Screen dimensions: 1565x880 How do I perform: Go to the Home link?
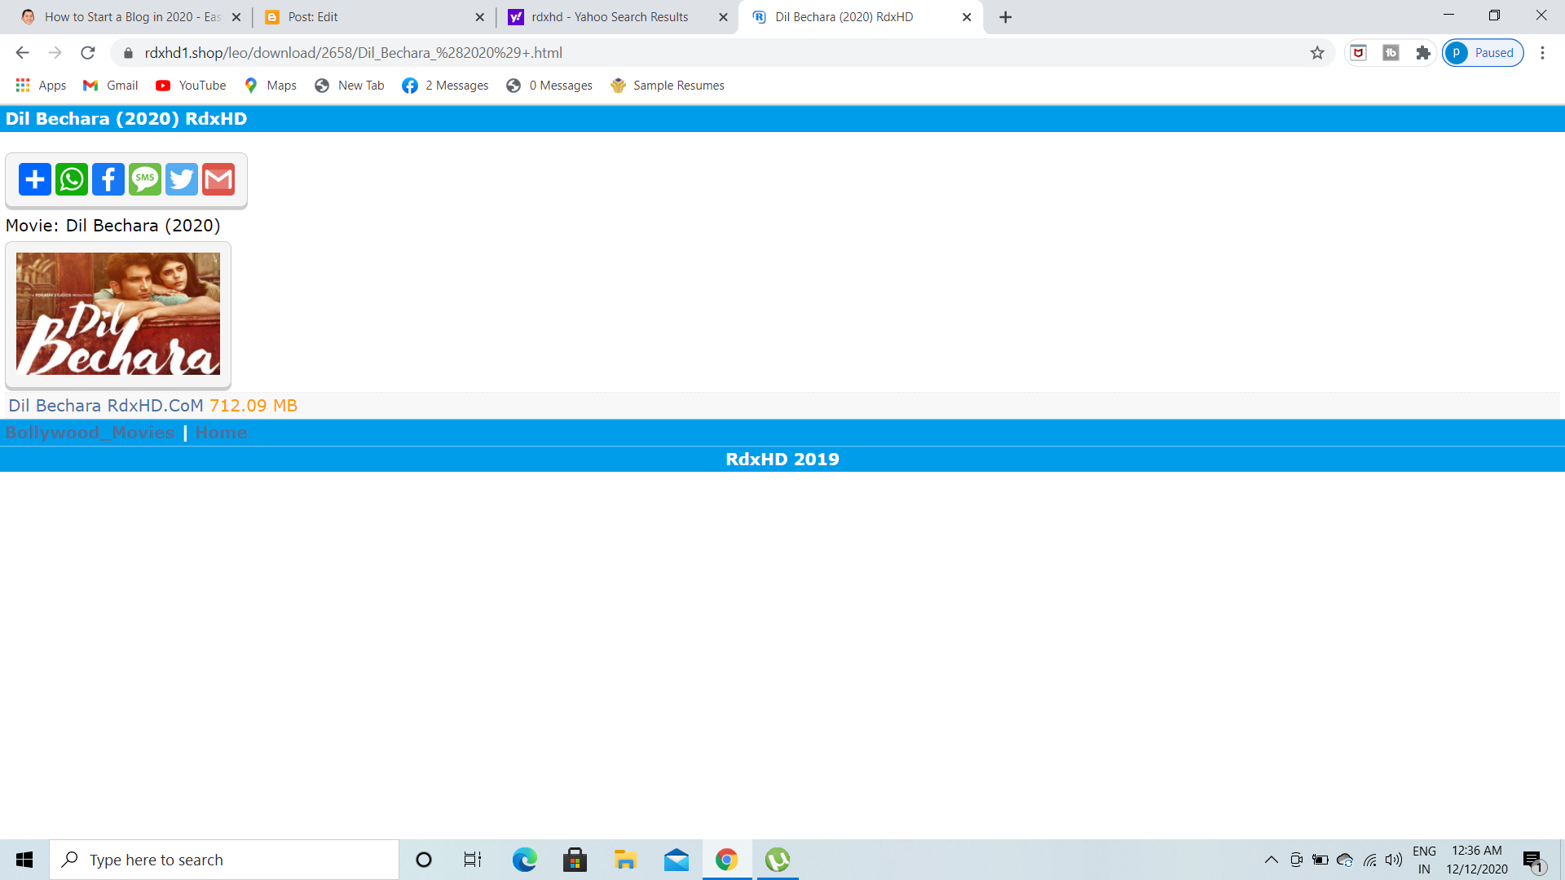221,433
